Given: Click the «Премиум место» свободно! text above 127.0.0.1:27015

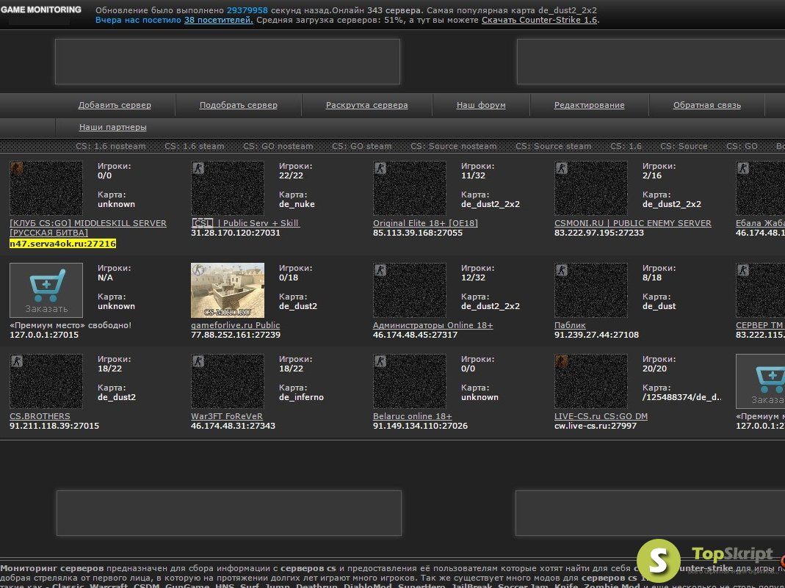Looking at the screenshot, I should pos(70,325).
